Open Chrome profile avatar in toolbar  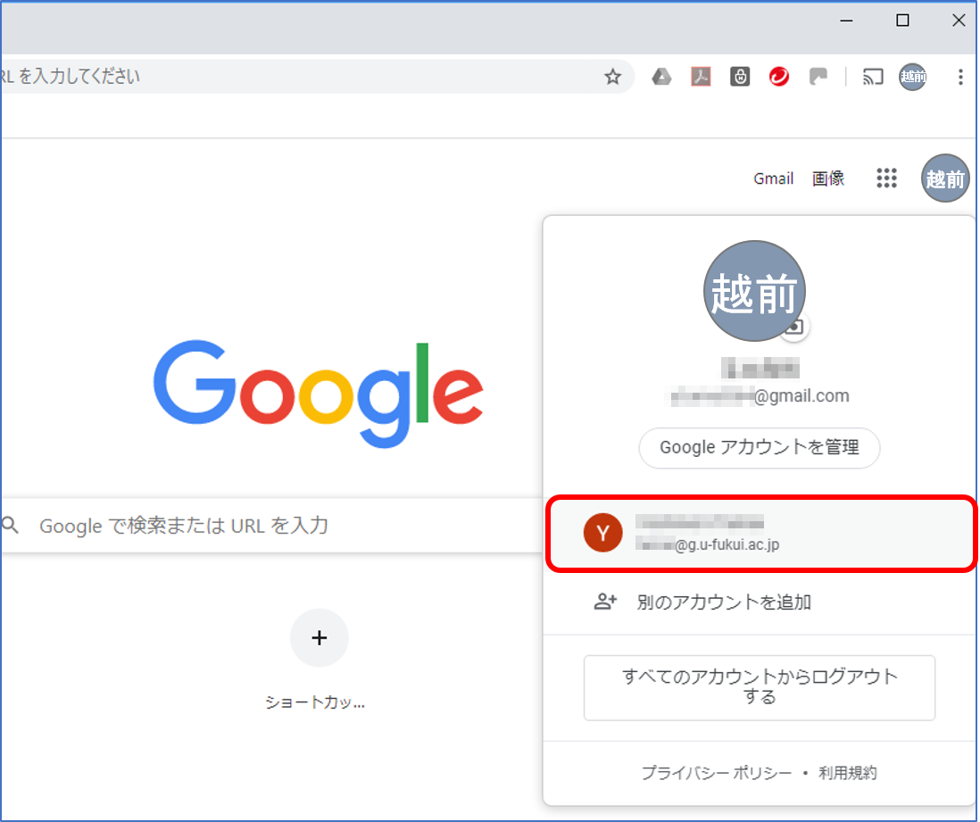(x=912, y=77)
